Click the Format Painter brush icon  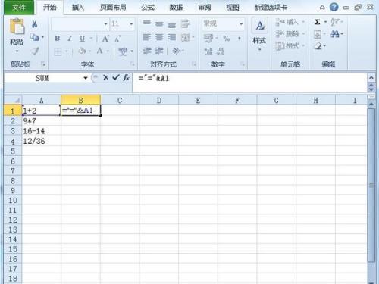35,51
